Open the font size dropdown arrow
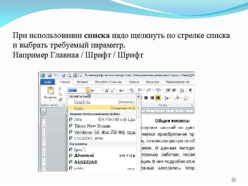The image size is (248, 186). (x=102, y=91)
